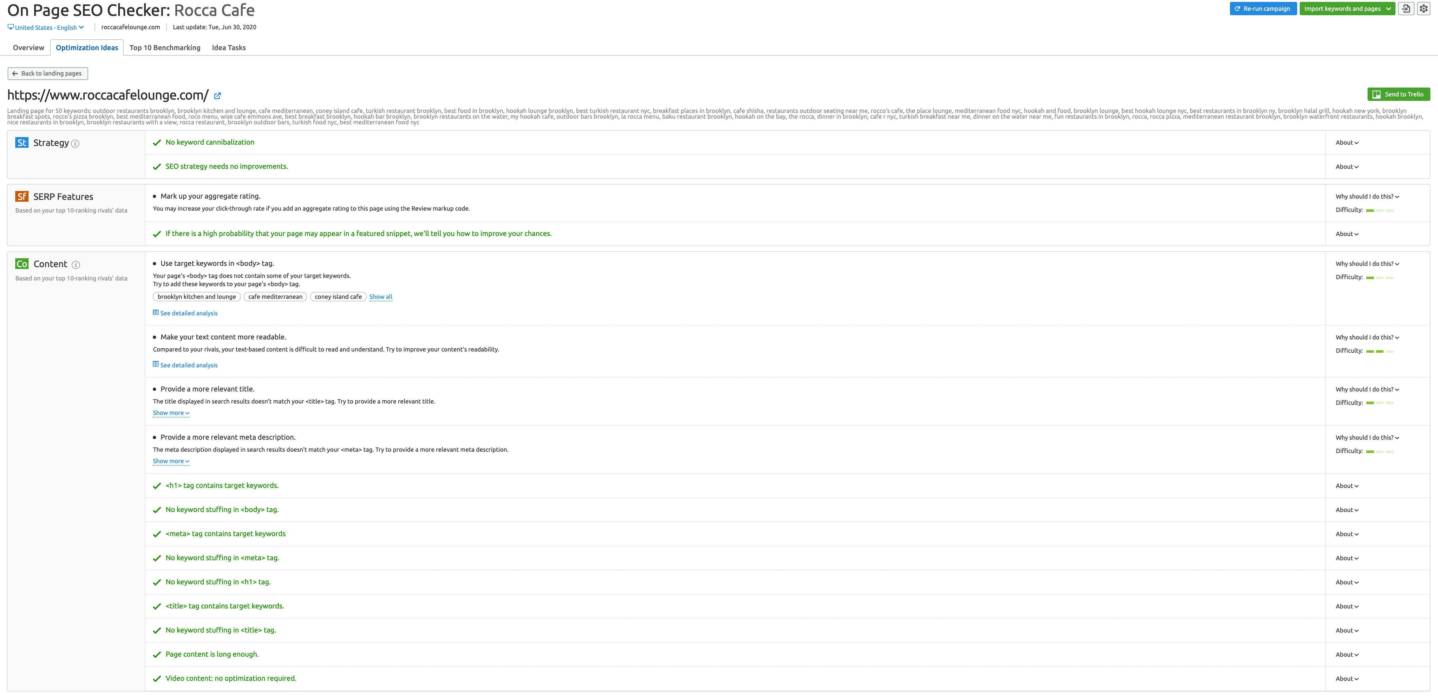
Task: Click the coney island cafe keyword tag
Action: 338,297
